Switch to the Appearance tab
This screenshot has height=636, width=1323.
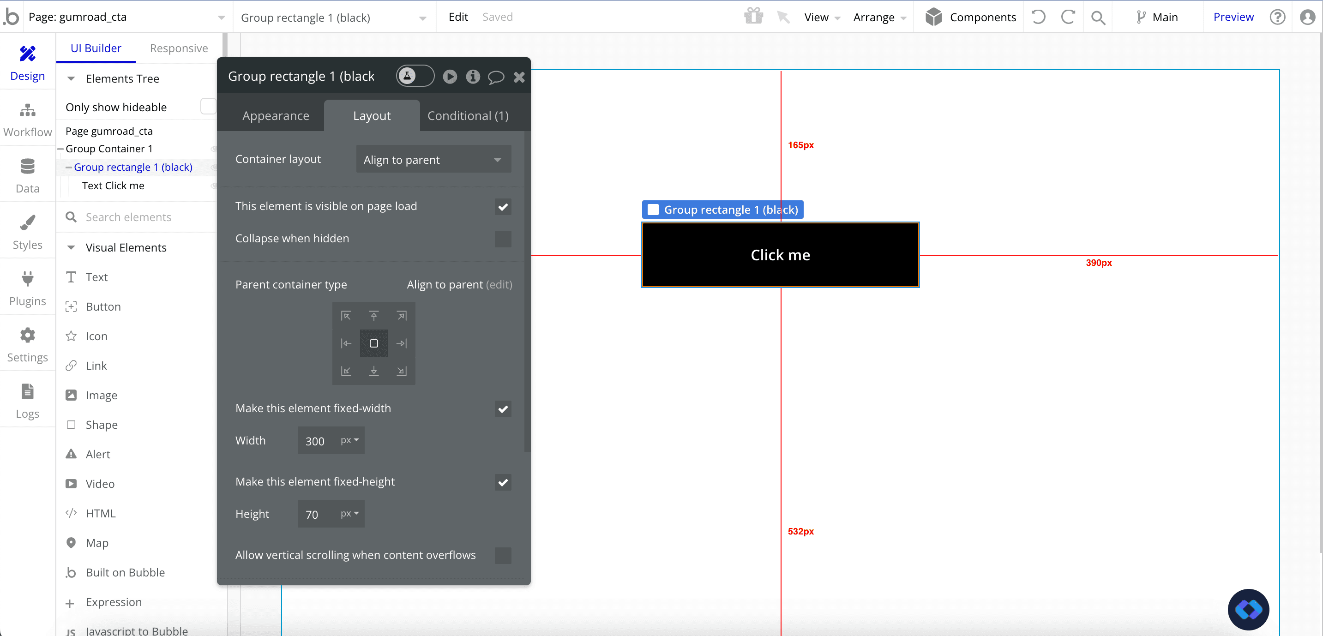[276, 116]
